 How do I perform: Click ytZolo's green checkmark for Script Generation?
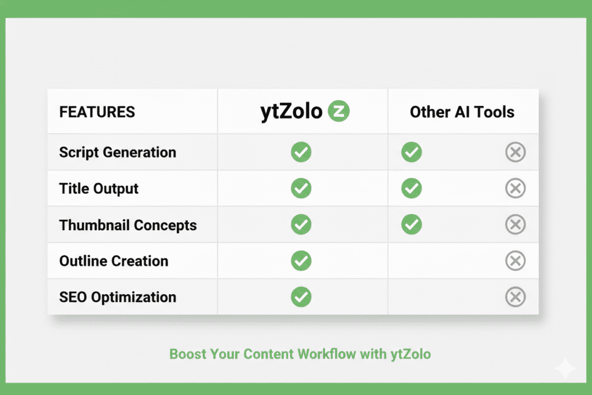click(x=301, y=153)
